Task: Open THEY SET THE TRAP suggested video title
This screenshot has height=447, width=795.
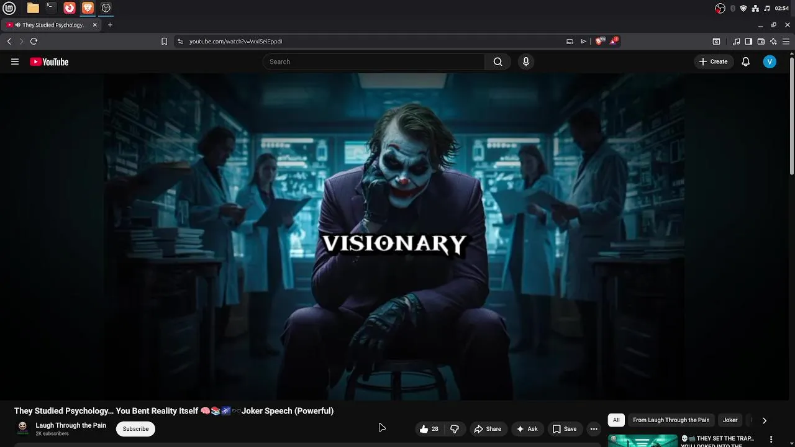Action: (x=717, y=441)
